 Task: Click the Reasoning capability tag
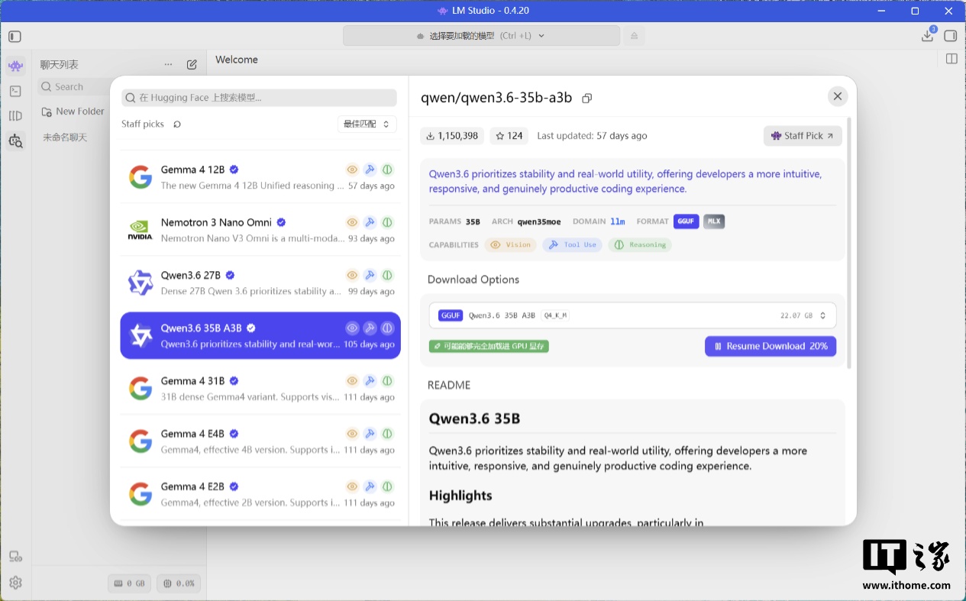pos(640,245)
